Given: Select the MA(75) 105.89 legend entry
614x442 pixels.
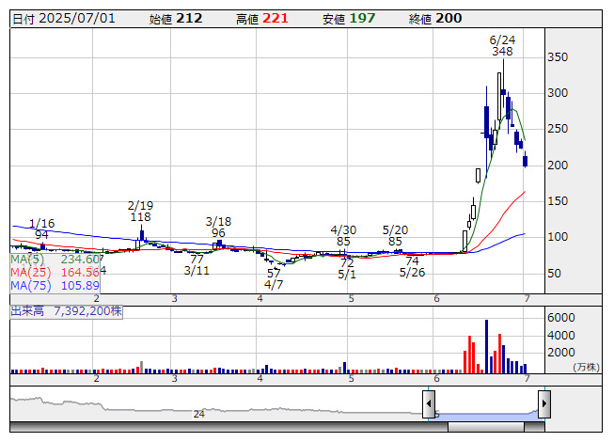Looking at the screenshot, I should (x=55, y=285).
